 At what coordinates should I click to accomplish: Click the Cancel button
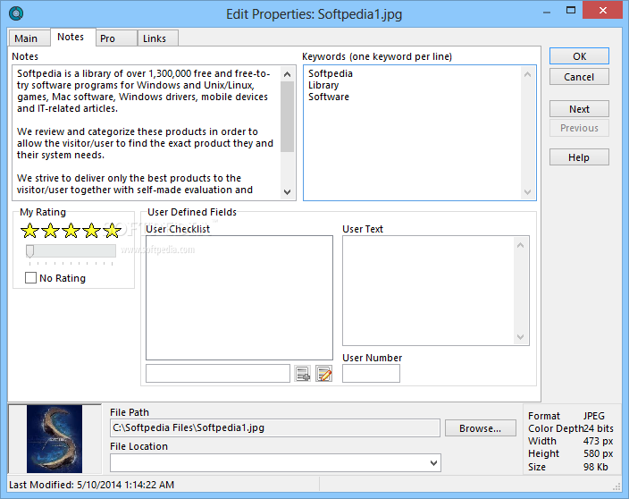pyautogui.click(x=579, y=77)
